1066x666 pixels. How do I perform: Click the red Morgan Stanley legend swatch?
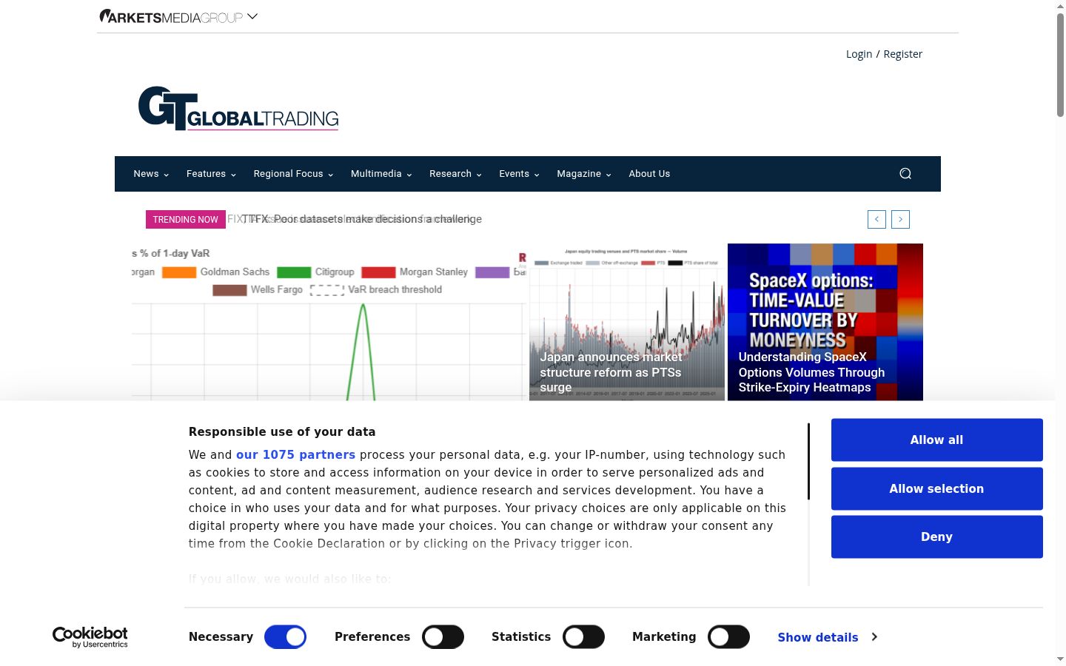[x=378, y=272]
